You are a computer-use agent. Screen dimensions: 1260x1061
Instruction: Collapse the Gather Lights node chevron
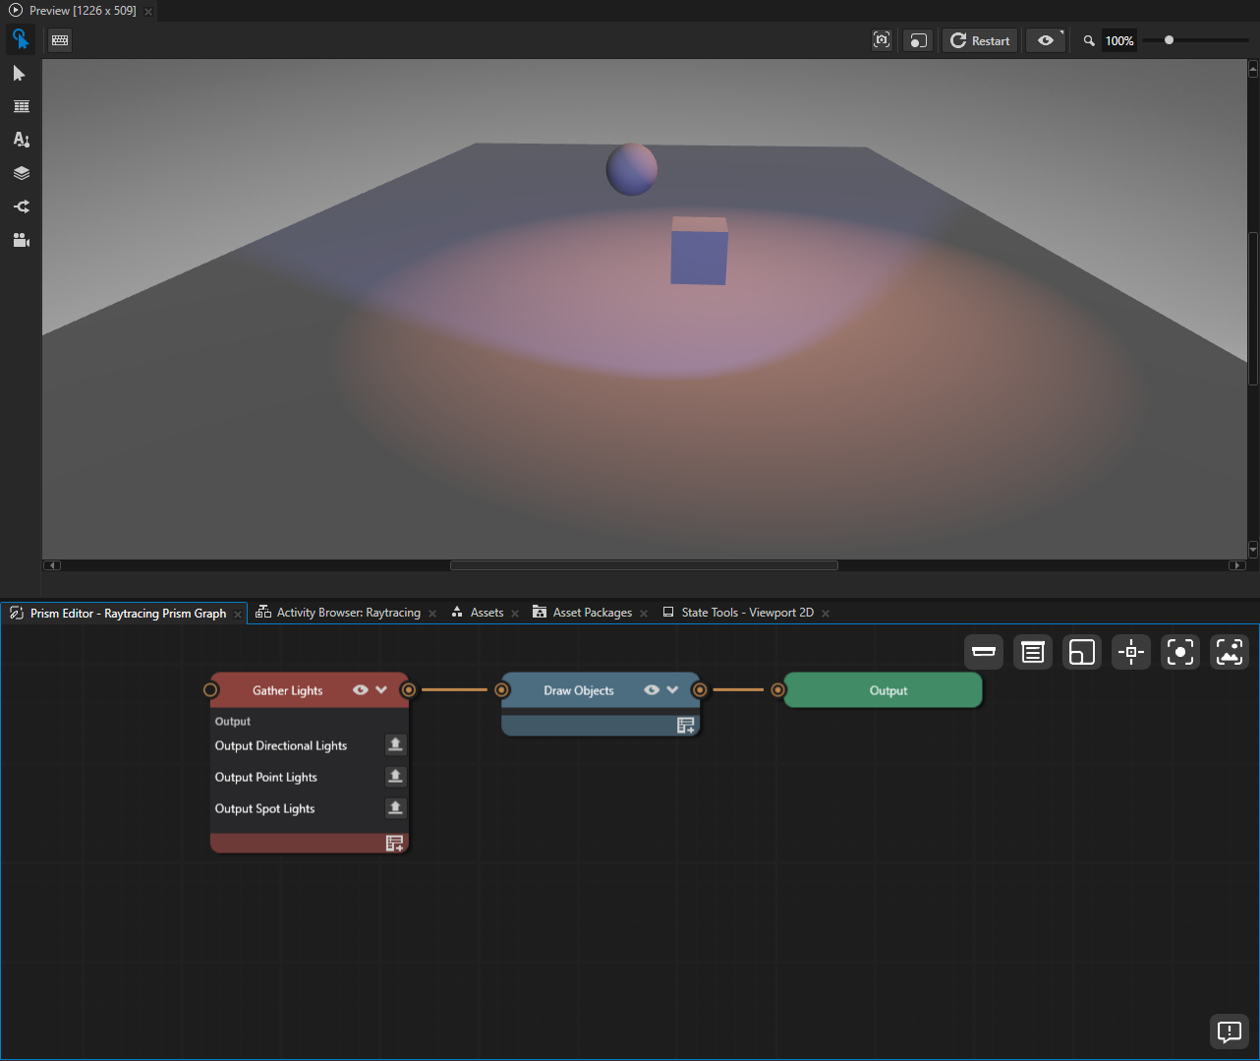tap(381, 690)
